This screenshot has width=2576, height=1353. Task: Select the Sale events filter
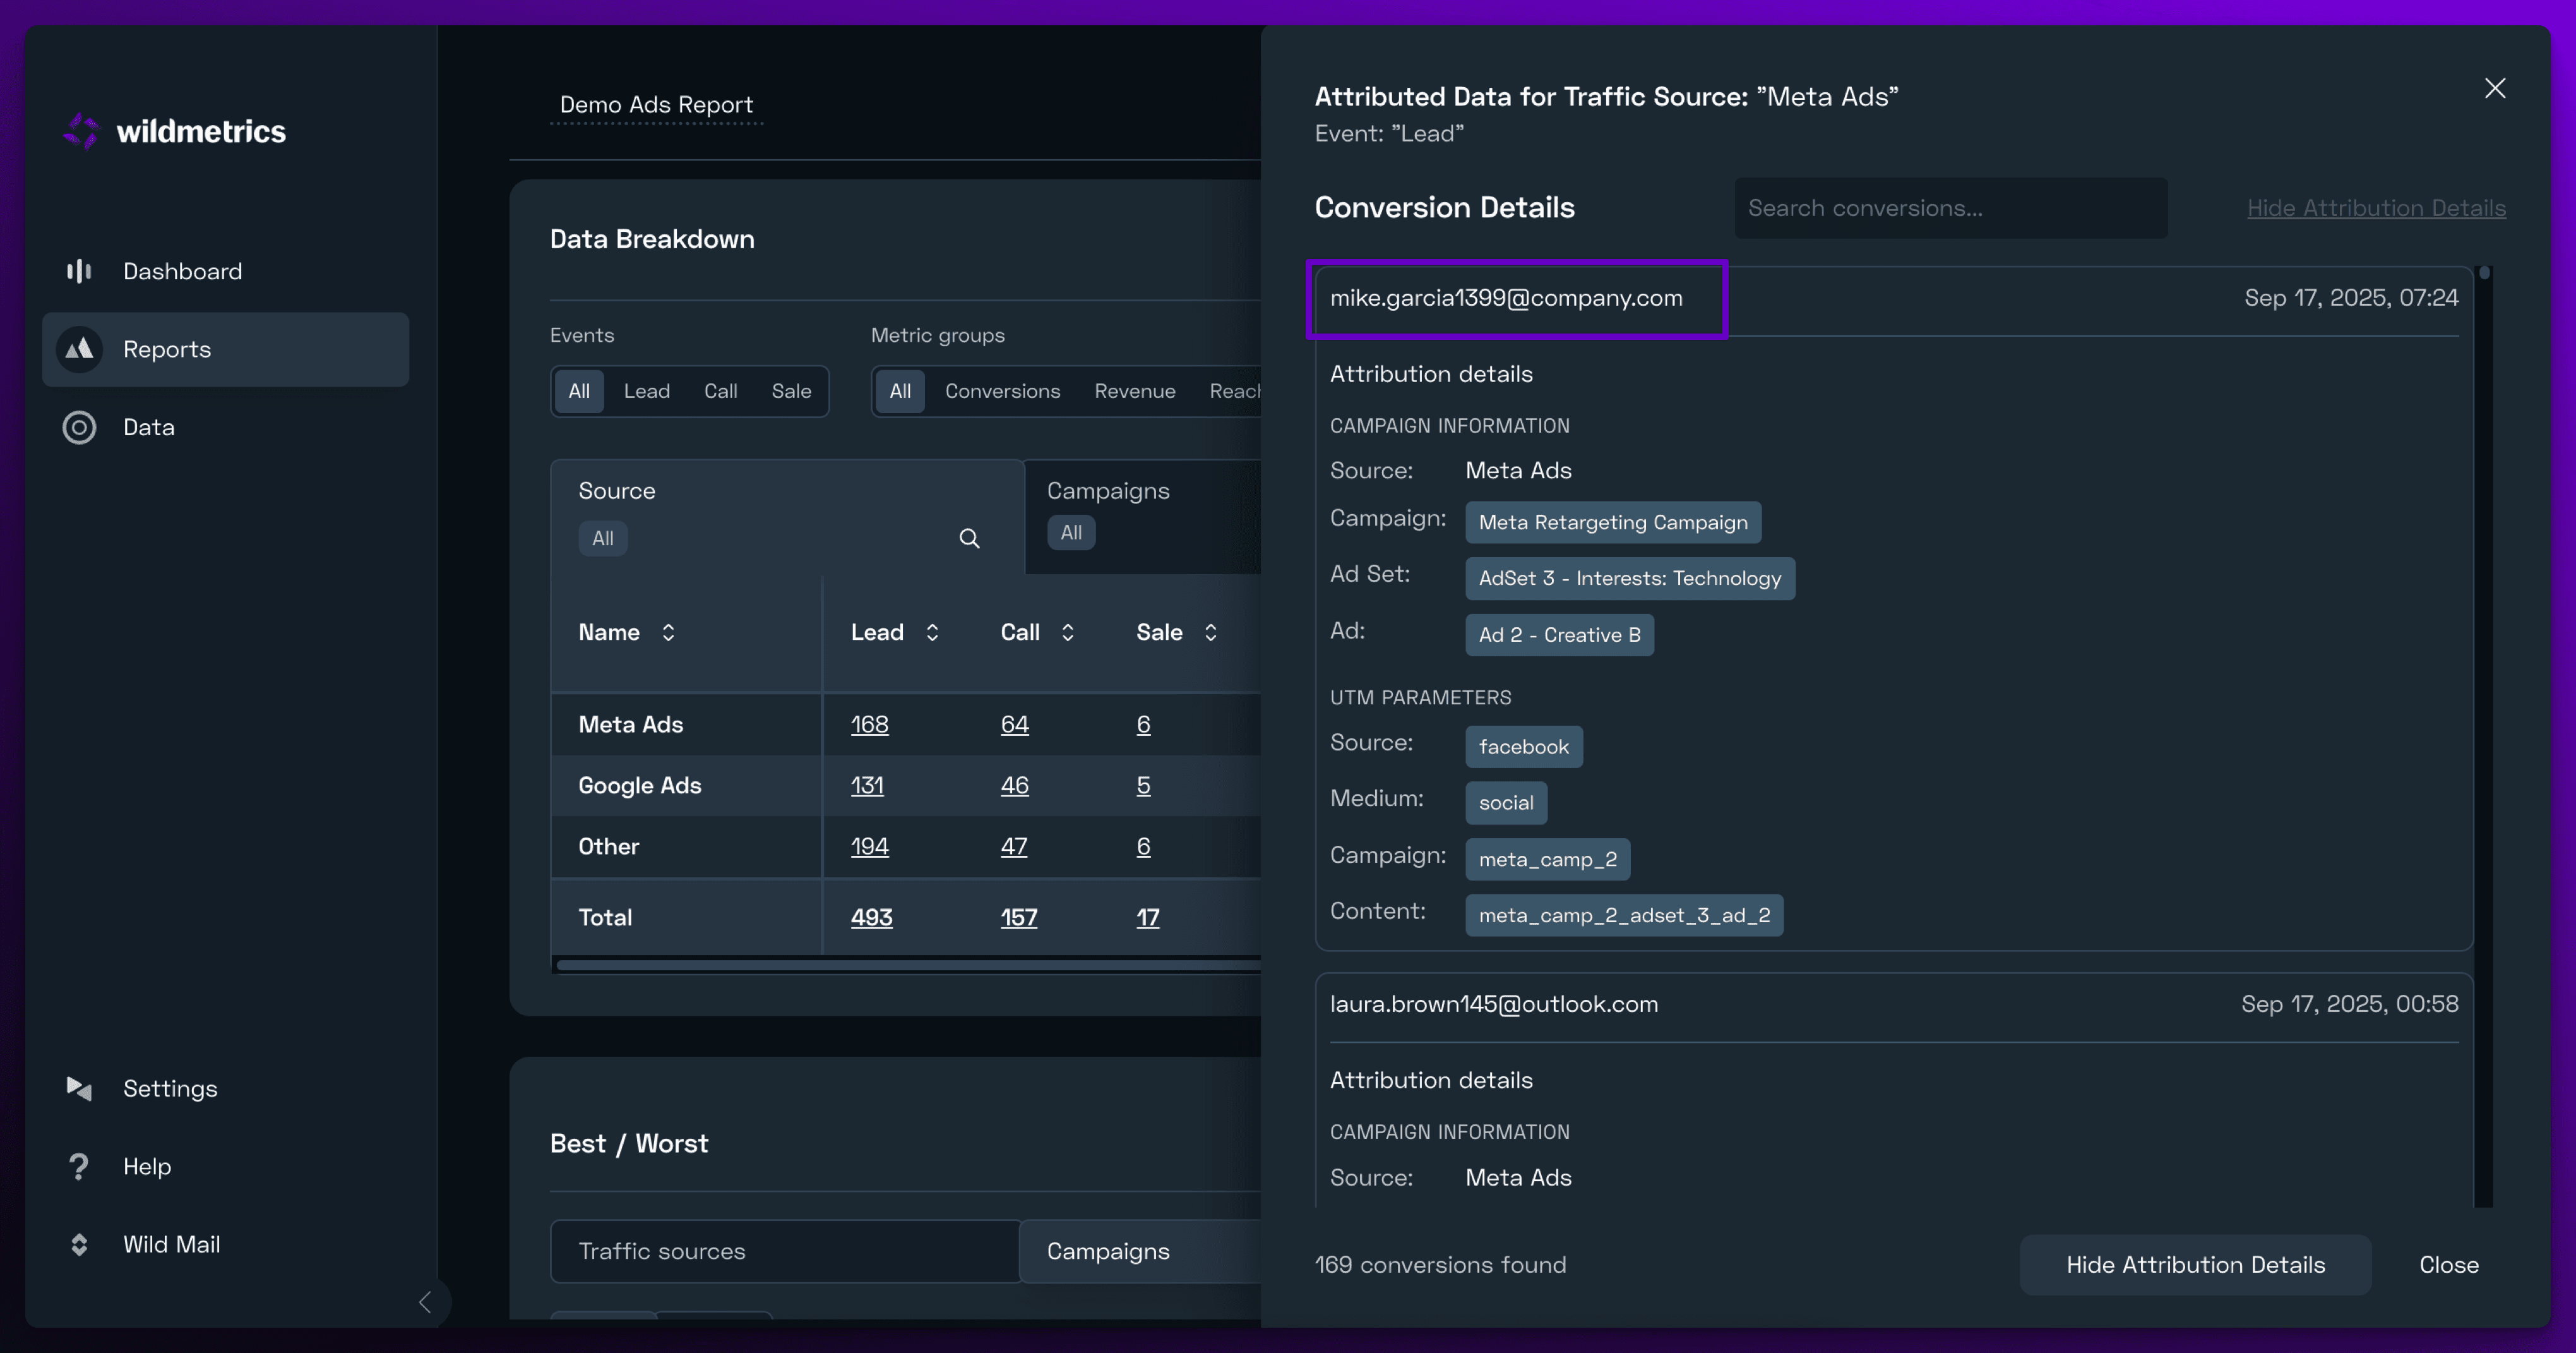pyautogui.click(x=790, y=391)
